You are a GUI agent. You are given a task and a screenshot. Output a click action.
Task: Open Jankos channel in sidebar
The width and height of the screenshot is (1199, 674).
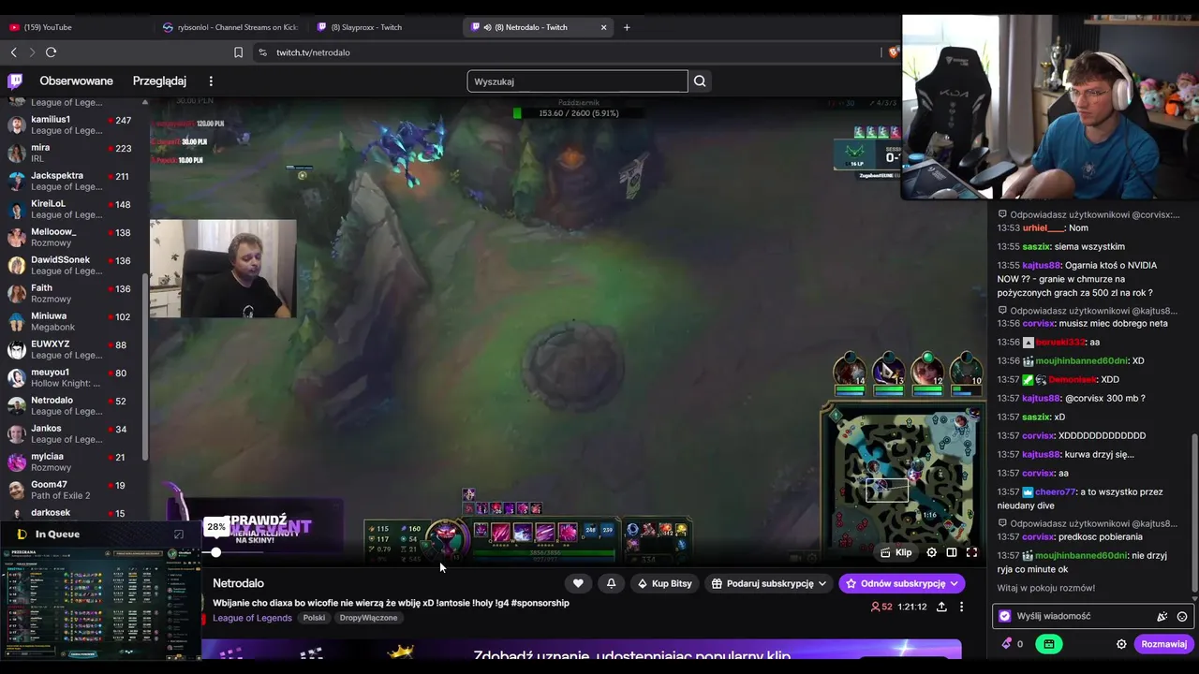[x=70, y=433]
